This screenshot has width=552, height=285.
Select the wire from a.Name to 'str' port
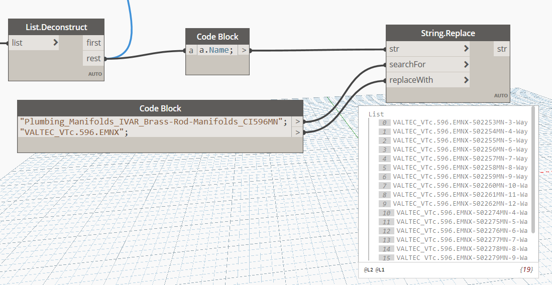(x=317, y=50)
